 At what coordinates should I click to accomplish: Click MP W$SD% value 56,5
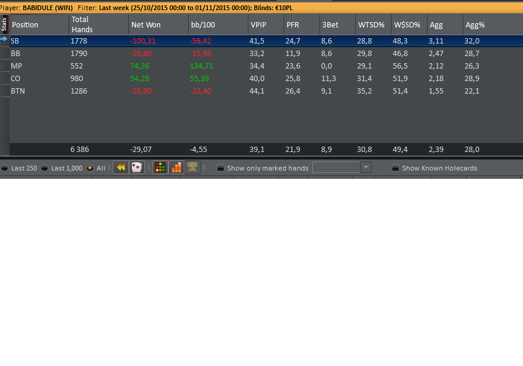point(400,66)
